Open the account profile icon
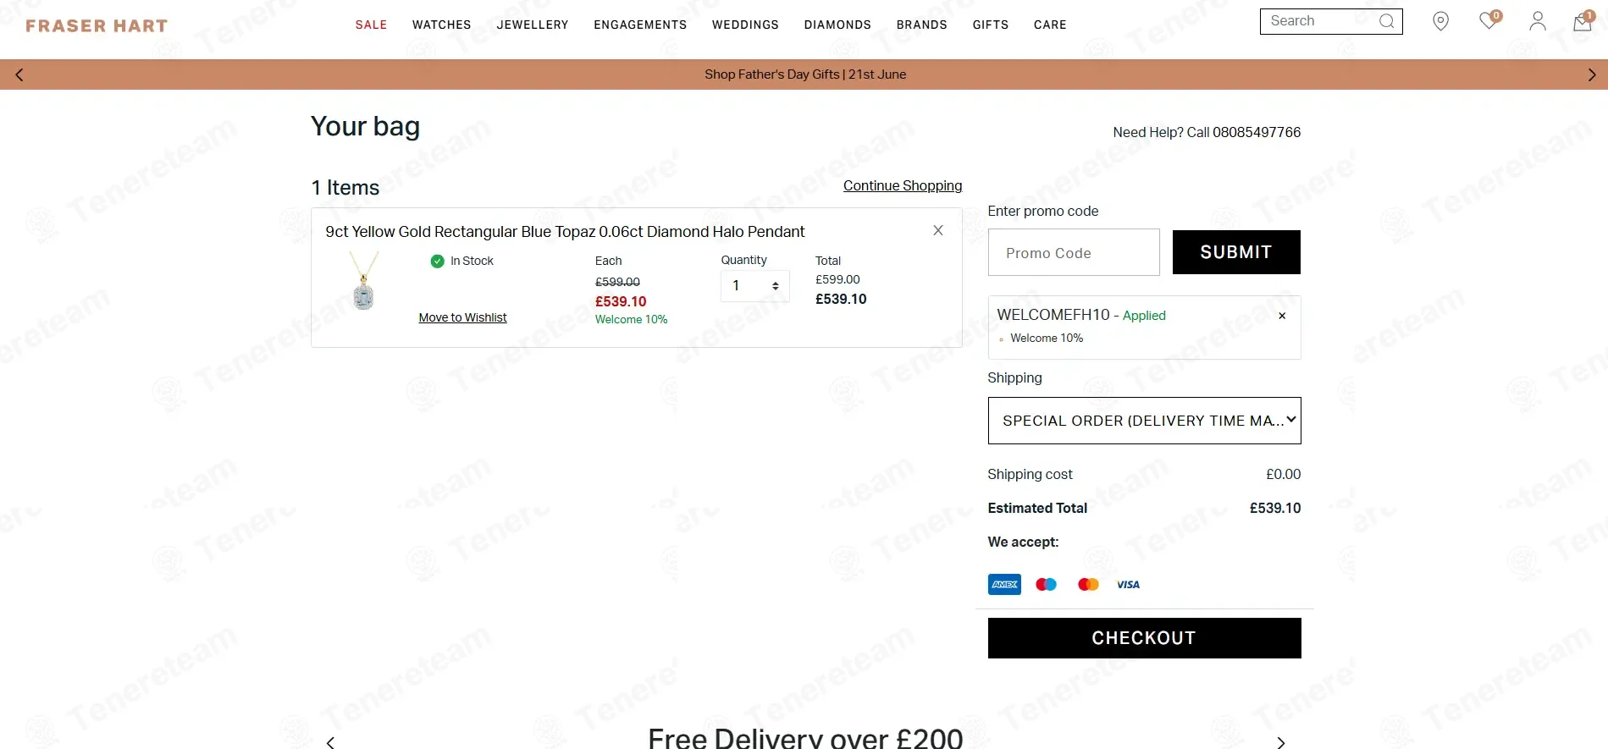This screenshot has width=1608, height=749. [x=1538, y=21]
